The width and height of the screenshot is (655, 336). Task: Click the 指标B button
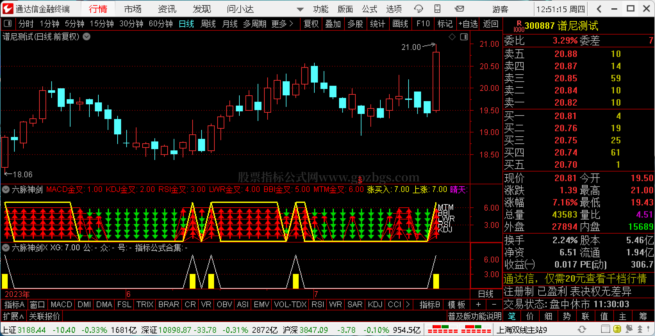click(x=430, y=304)
